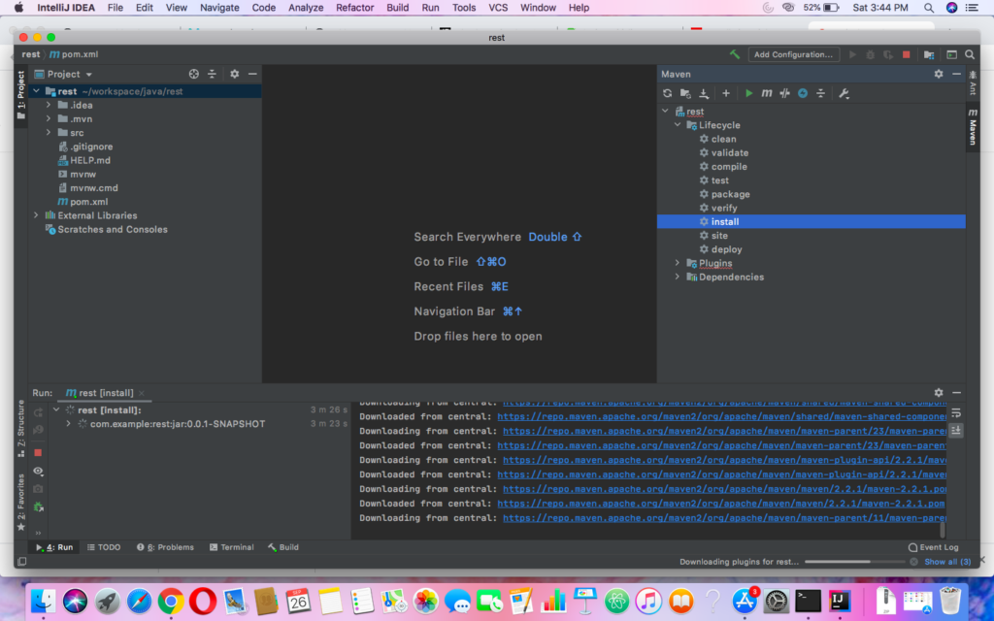The height and width of the screenshot is (621, 994).
Task: Open the Build menu
Action: [x=397, y=8]
